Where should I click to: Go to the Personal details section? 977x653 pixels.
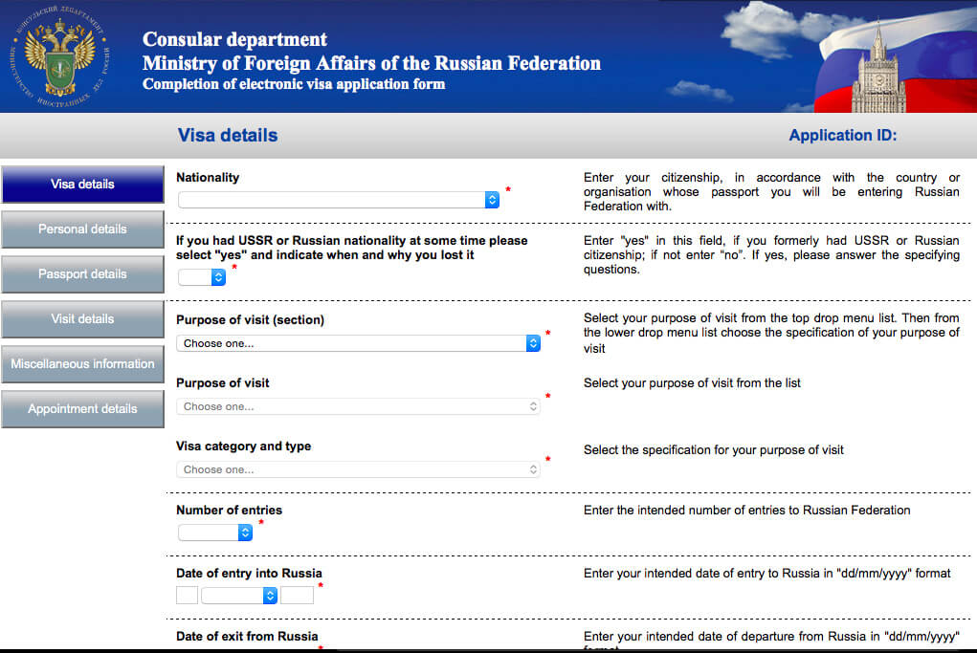click(x=82, y=229)
